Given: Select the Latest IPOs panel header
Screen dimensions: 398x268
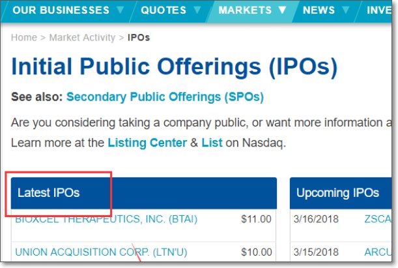Looking at the screenshot, I should (49, 192).
